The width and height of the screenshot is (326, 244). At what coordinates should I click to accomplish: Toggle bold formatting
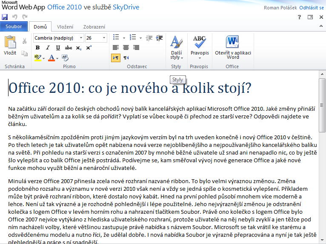click(x=37, y=48)
